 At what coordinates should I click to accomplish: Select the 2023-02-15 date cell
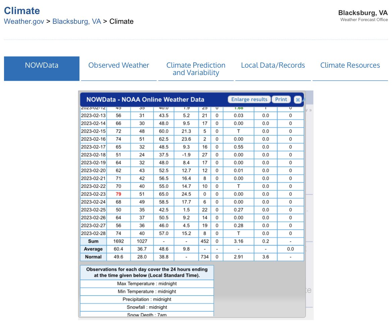click(x=93, y=131)
